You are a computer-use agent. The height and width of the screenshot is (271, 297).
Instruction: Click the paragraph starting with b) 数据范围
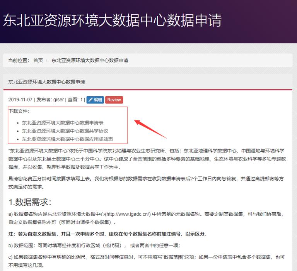(94, 246)
